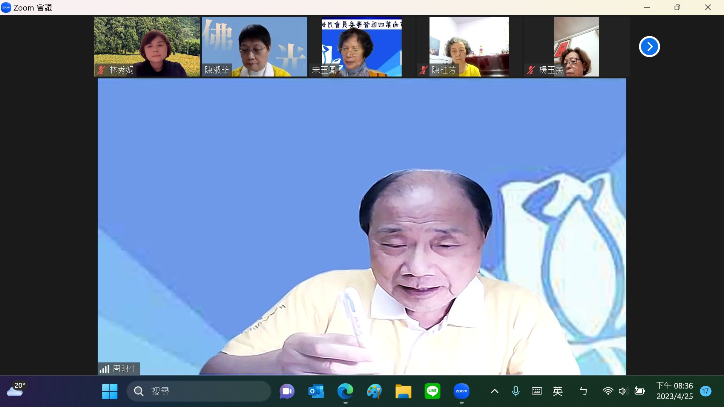Screen dimensions: 724x407
Task: Open Outlook from the taskbar
Action: click(316, 391)
